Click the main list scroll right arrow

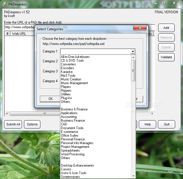[152, 114]
